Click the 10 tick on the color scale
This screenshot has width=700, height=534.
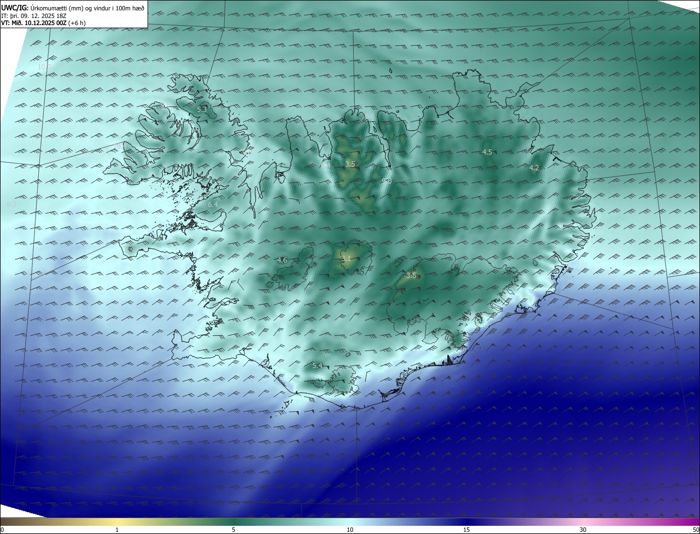350,530
